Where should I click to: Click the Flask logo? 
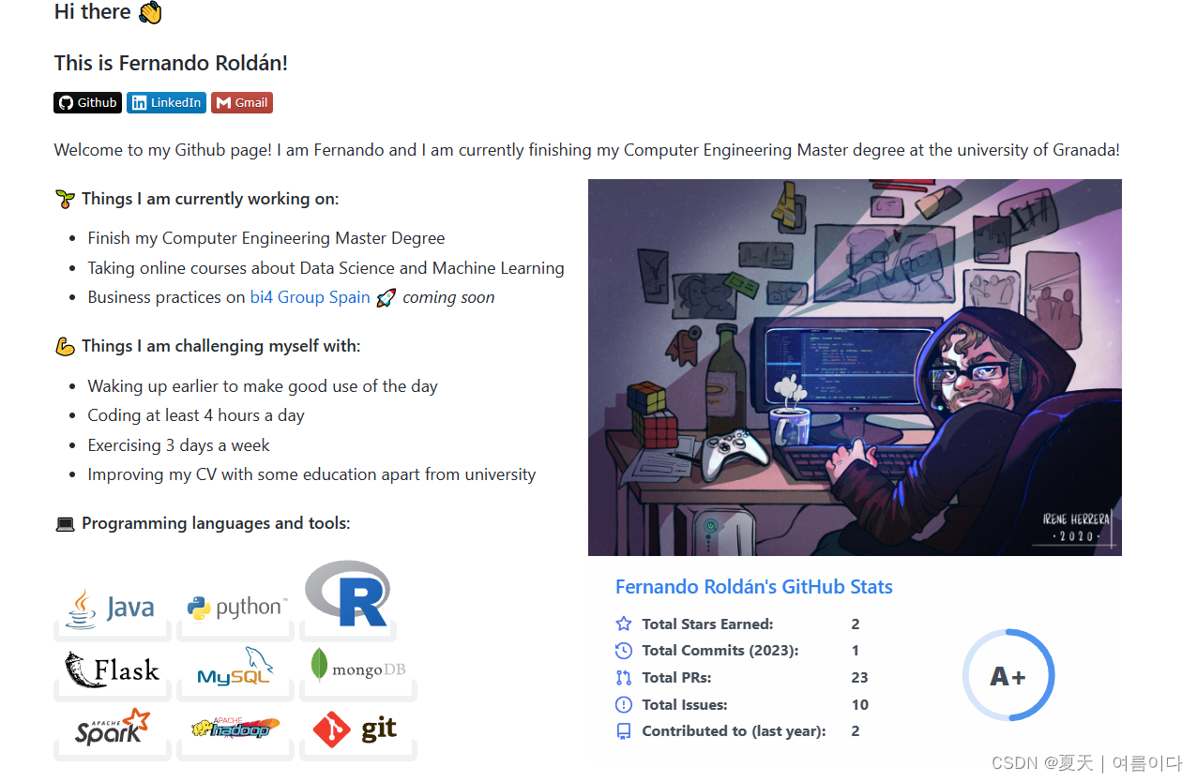click(113, 669)
